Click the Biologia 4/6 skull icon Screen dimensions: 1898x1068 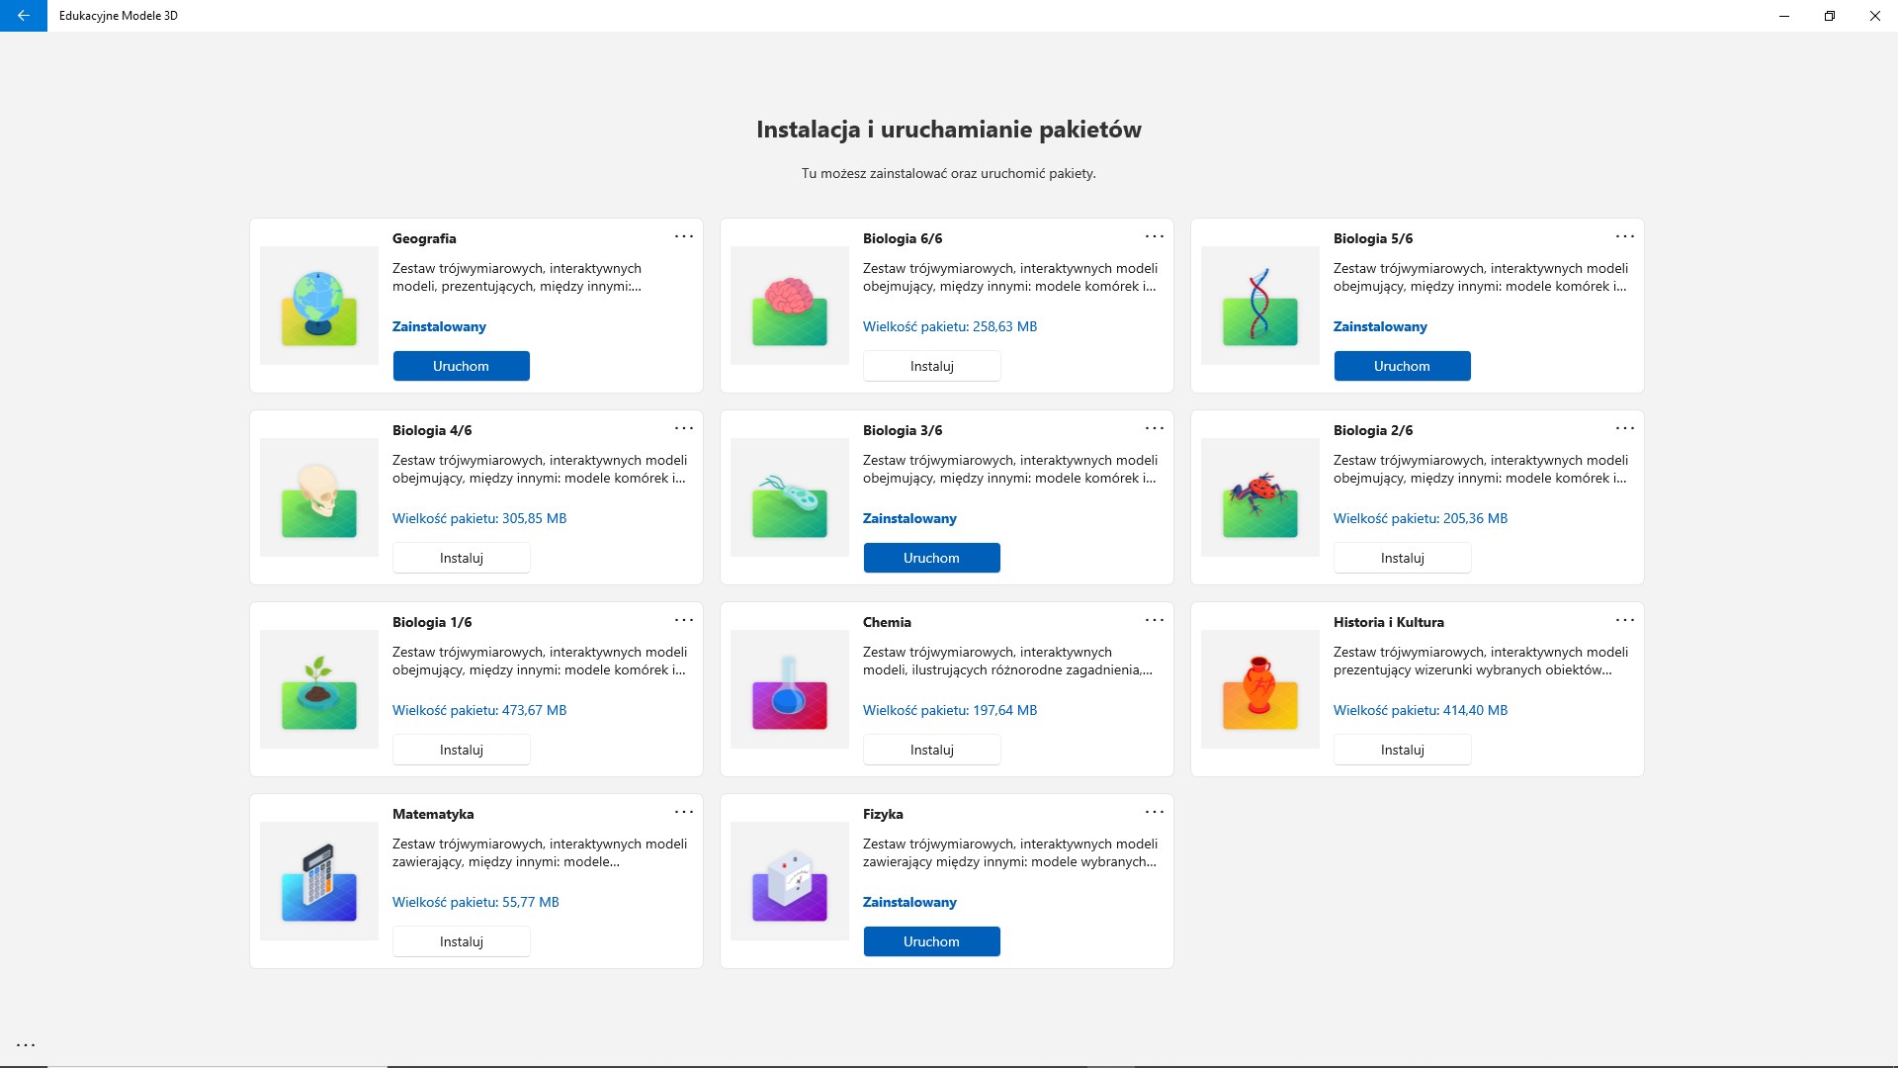tap(318, 498)
